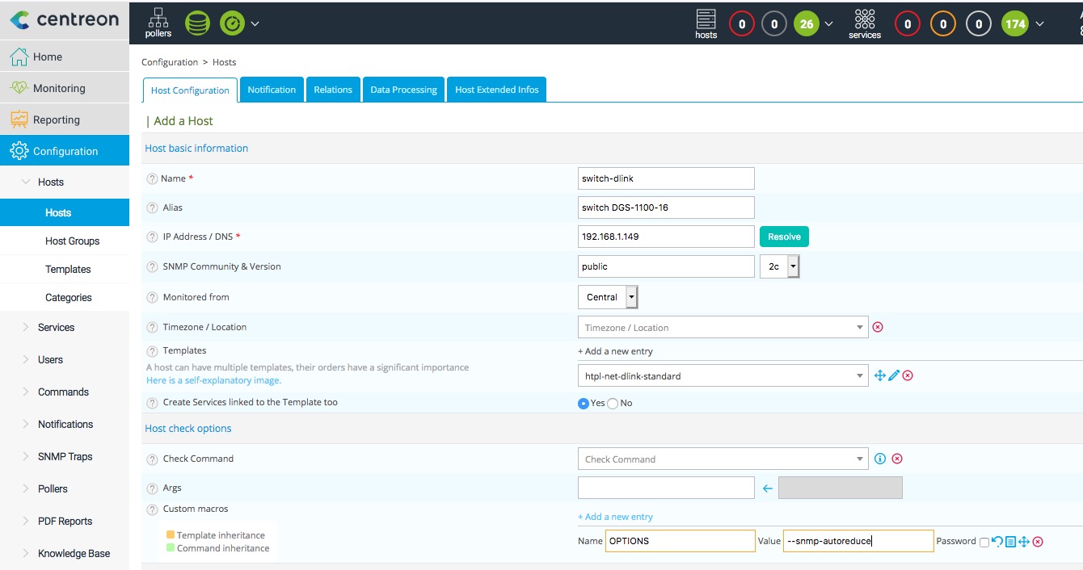Expand the Services section in sidebar
The image size is (1083, 570).
pyautogui.click(x=56, y=327)
